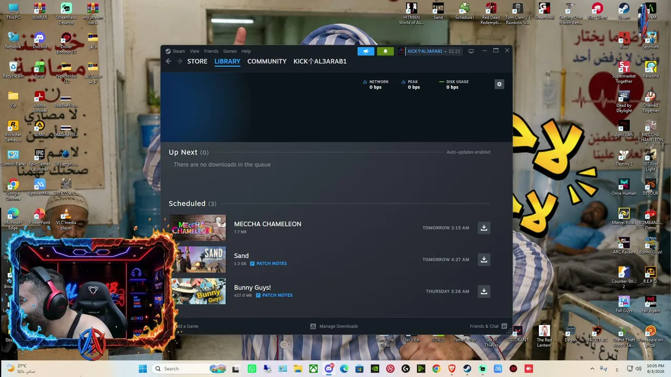
Task: Select the Red Dead Redemption desktop shortcut
Action: 491,14
